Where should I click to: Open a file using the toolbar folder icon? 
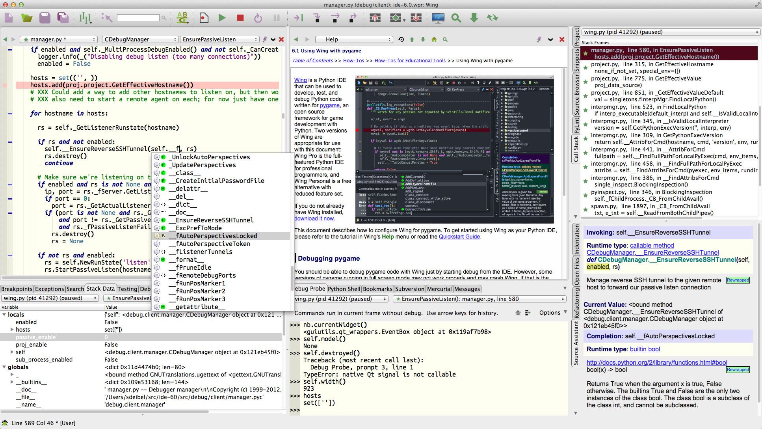[x=26, y=18]
